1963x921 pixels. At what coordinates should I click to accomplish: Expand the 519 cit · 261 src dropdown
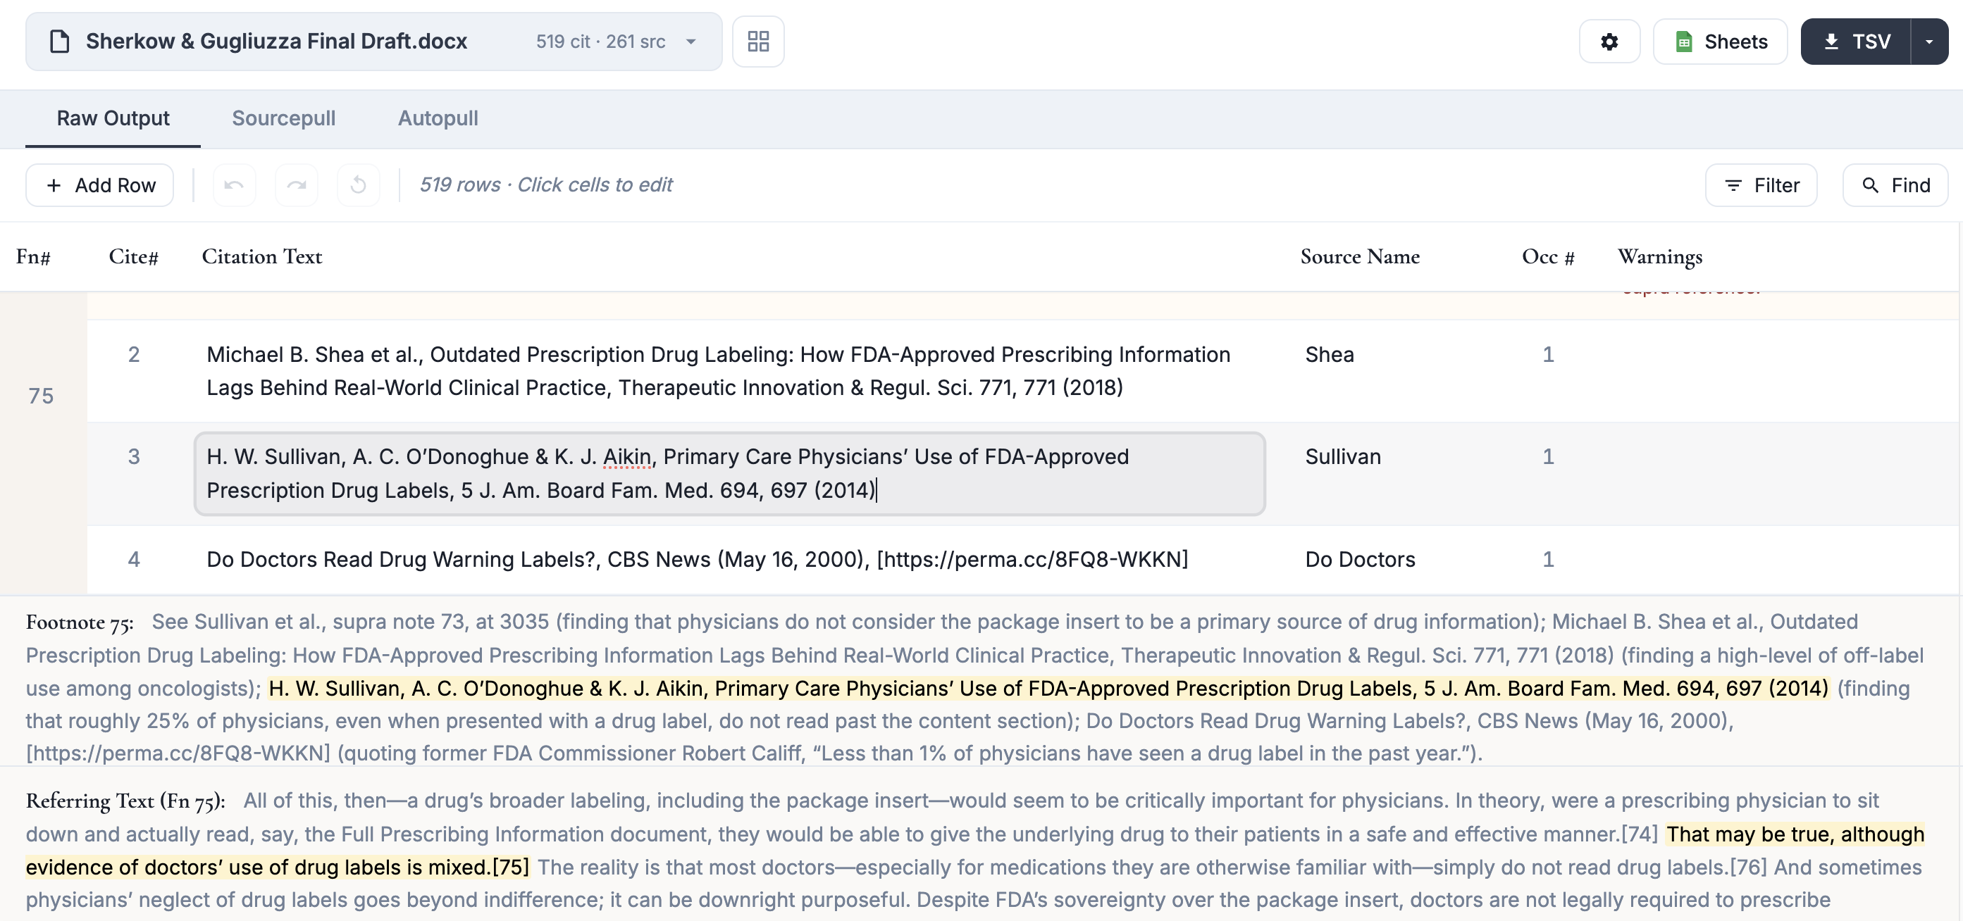coord(691,41)
